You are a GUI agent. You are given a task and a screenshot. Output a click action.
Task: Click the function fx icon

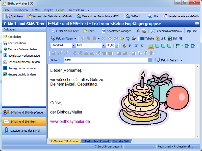tap(138, 31)
